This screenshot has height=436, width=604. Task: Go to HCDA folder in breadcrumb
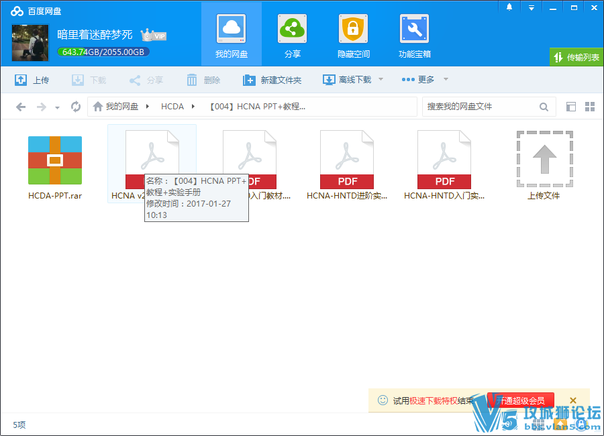pyautogui.click(x=172, y=106)
